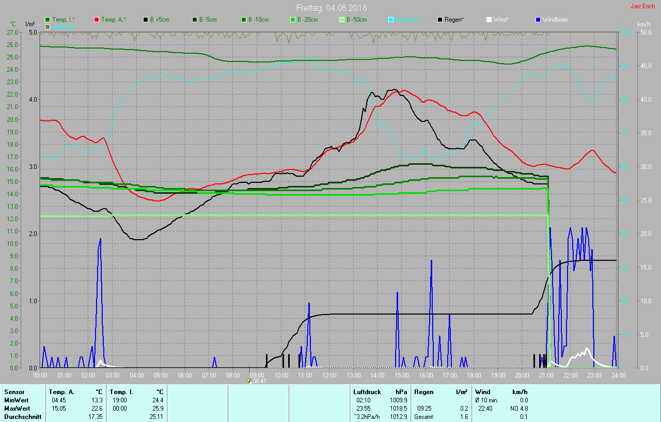Click the date title Freitag, 04.05.2018
Screen dimensions: 661x422
[x=332, y=8]
